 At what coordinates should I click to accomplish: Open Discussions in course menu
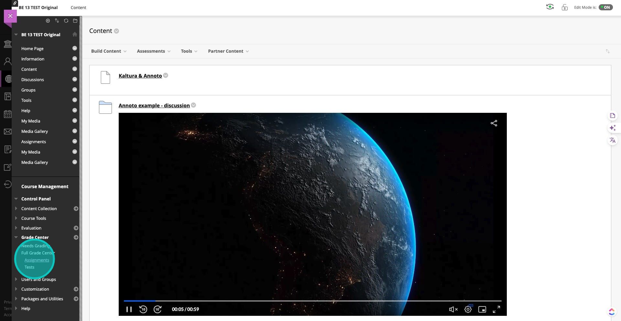[32, 80]
